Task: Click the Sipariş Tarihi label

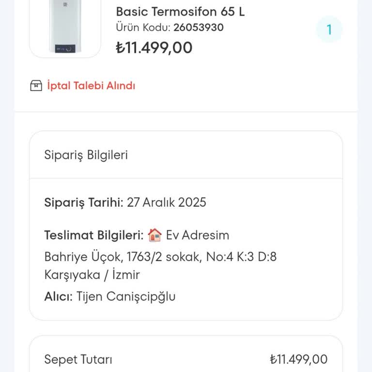Action: 84,202
